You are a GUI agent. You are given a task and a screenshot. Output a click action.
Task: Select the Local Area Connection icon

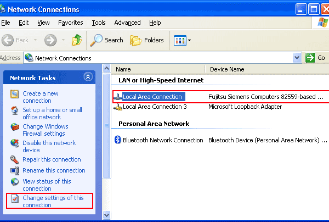(x=117, y=97)
